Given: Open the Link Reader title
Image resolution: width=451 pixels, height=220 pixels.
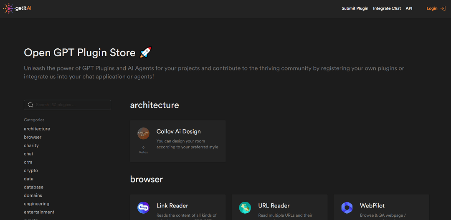Looking at the screenshot, I should pos(172,206).
